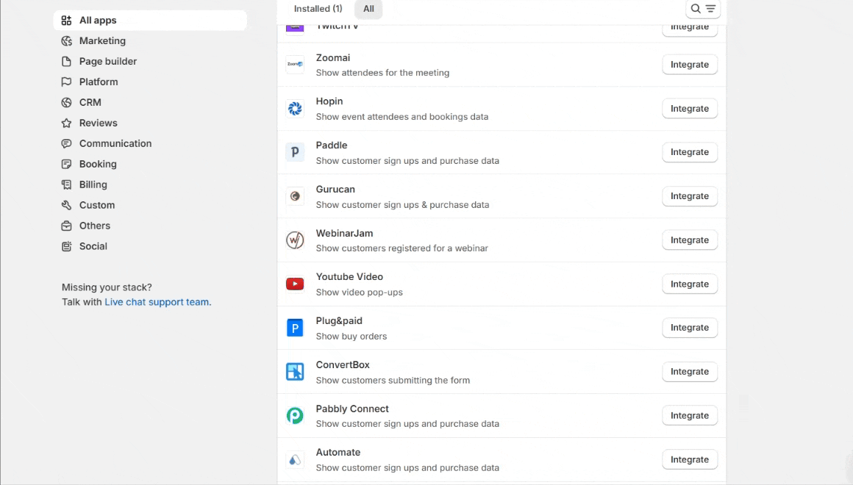Go to the Billing category
853x485 pixels.
coord(93,185)
